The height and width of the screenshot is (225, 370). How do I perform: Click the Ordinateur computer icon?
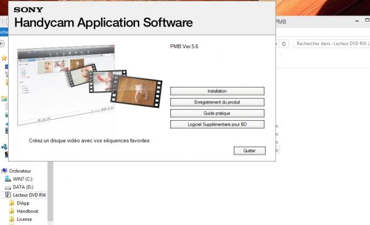coord(4,171)
